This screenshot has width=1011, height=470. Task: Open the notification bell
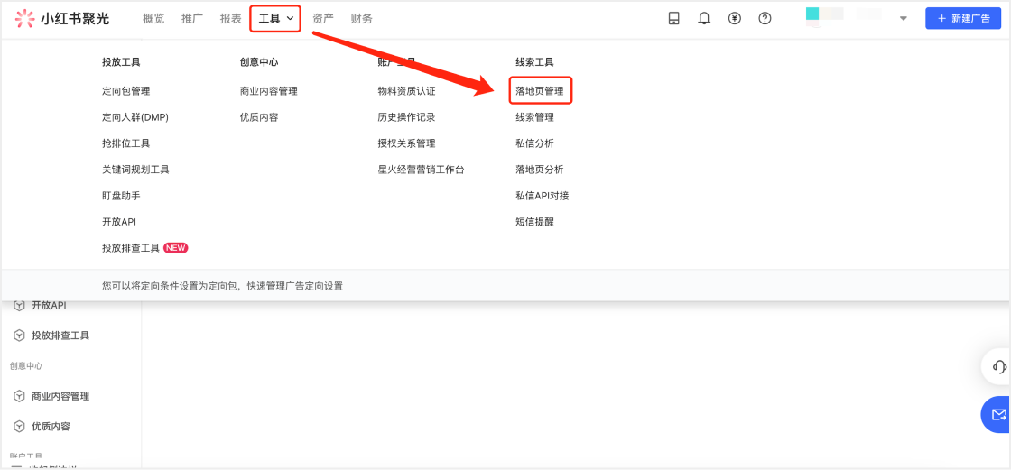tap(704, 19)
